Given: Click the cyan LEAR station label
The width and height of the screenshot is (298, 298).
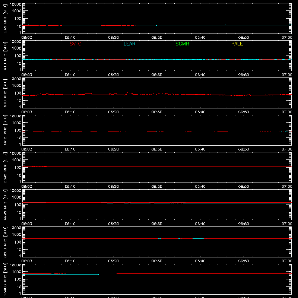Looking at the screenshot, I should click(129, 44).
